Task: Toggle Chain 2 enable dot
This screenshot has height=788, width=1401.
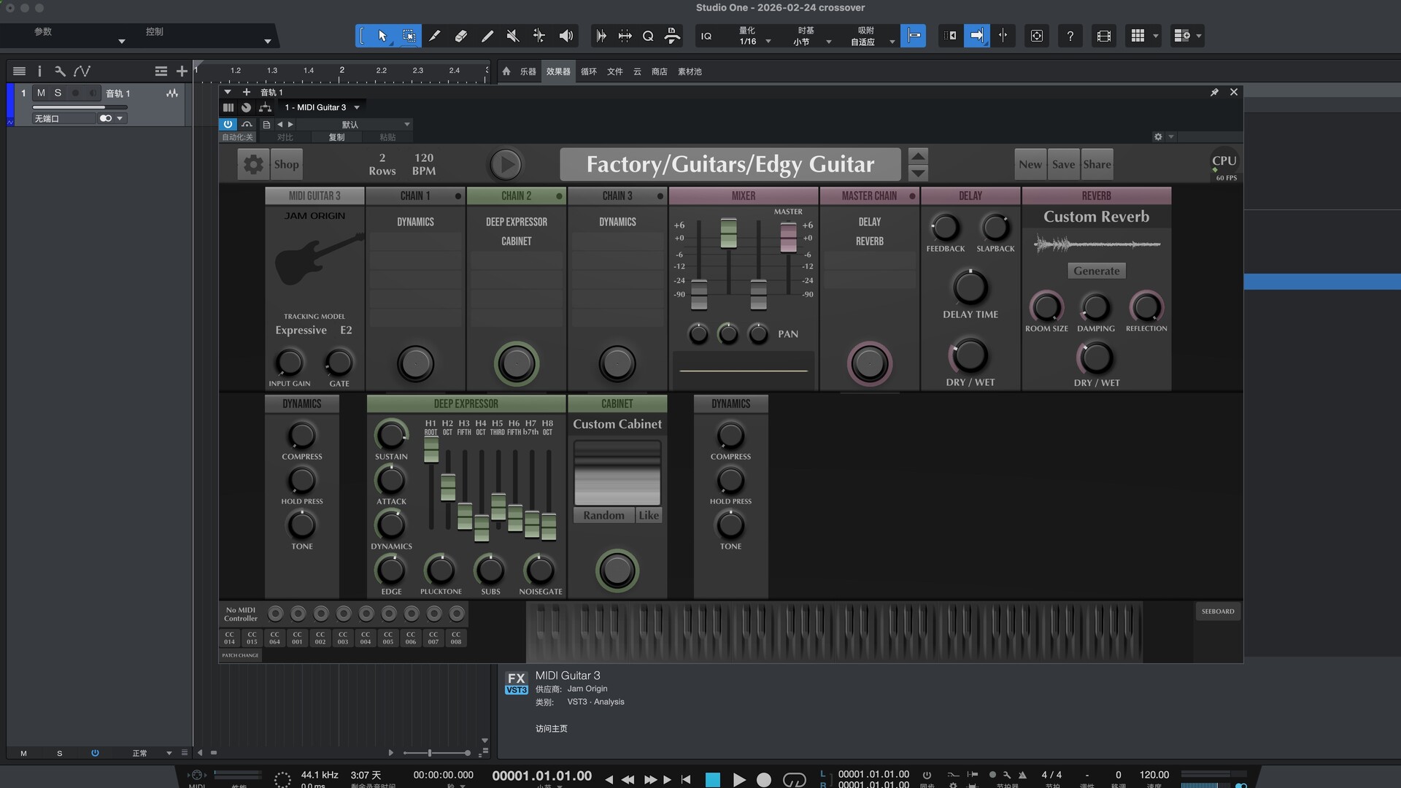Action: tap(559, 196)
